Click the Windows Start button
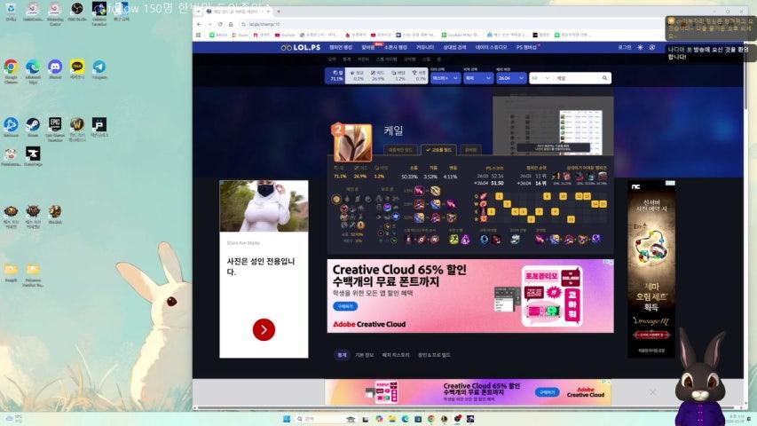The height and width of the screenshot is (426, 757). click(287, 418)
